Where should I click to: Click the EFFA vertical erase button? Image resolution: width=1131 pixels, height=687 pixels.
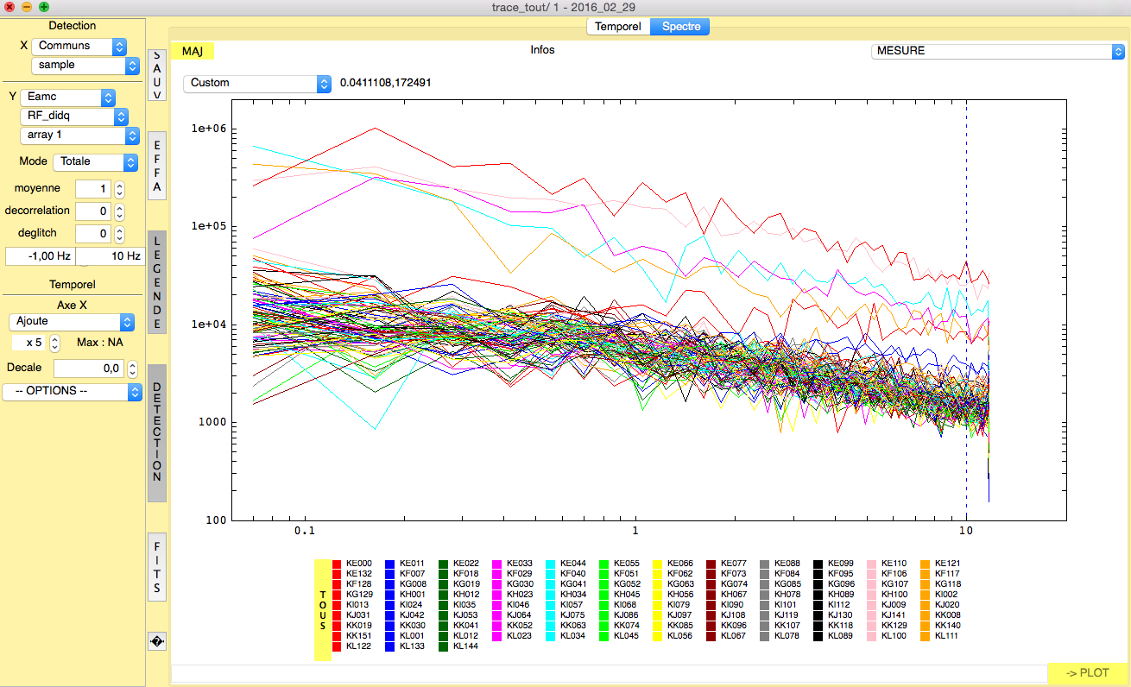pos(157,167)
